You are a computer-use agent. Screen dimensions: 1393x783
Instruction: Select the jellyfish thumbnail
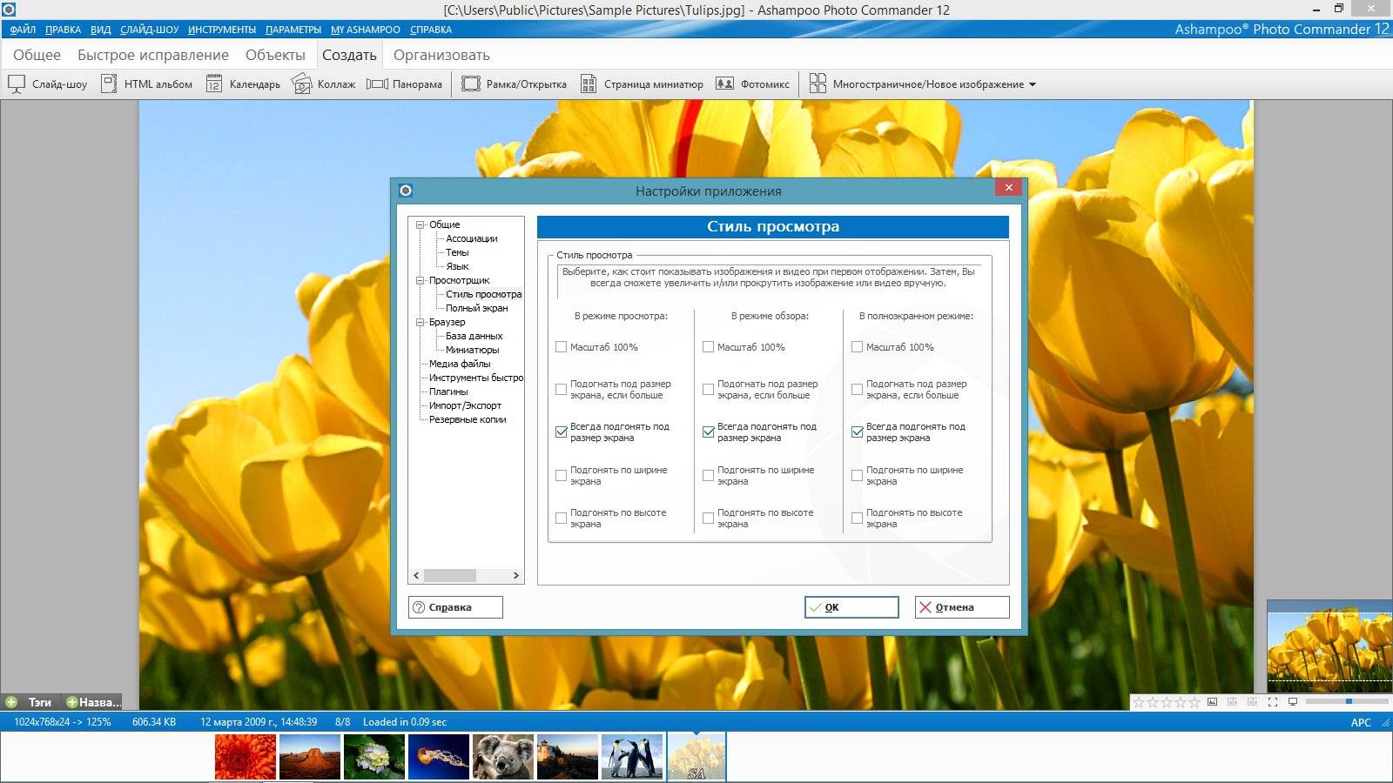[439, 756]
